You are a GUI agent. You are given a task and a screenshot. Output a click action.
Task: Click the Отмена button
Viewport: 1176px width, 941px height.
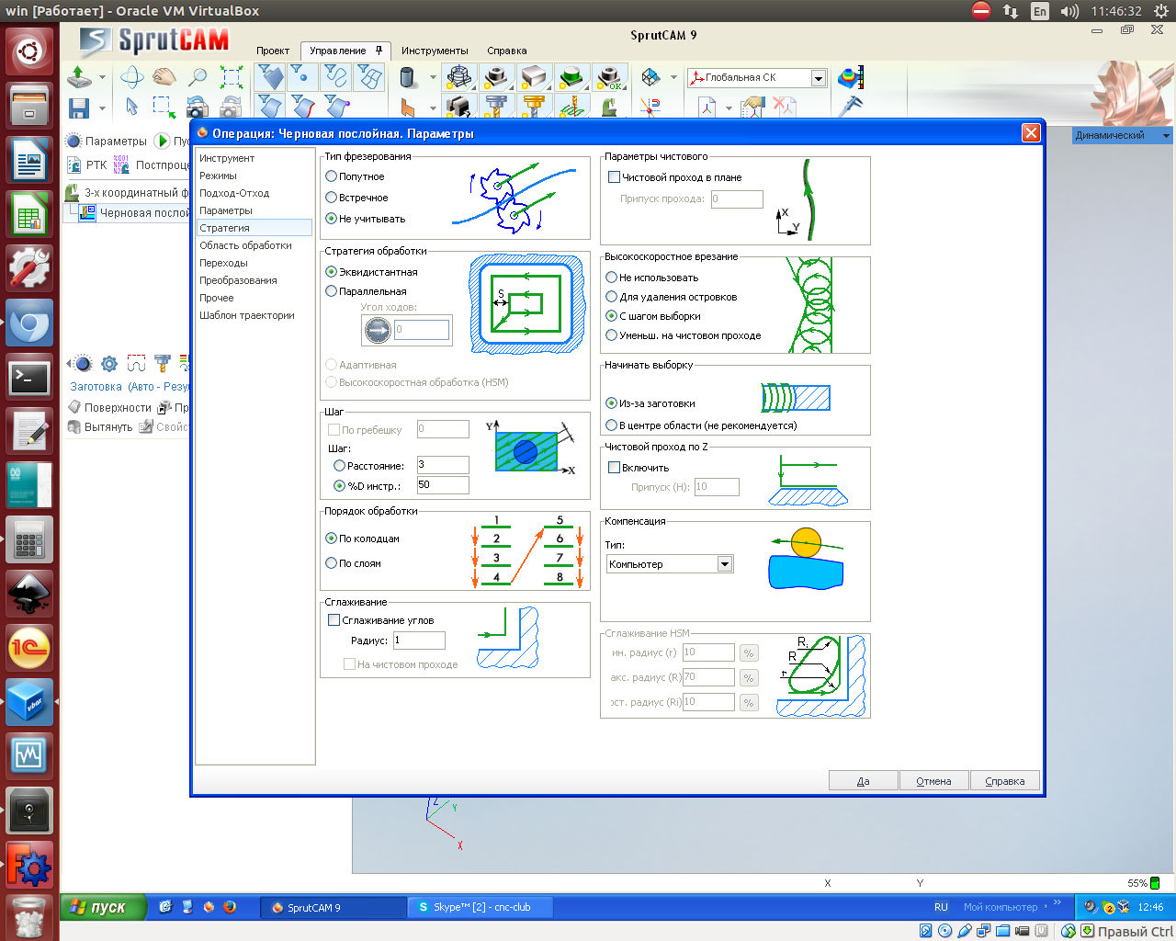click(x=933, y=781)
